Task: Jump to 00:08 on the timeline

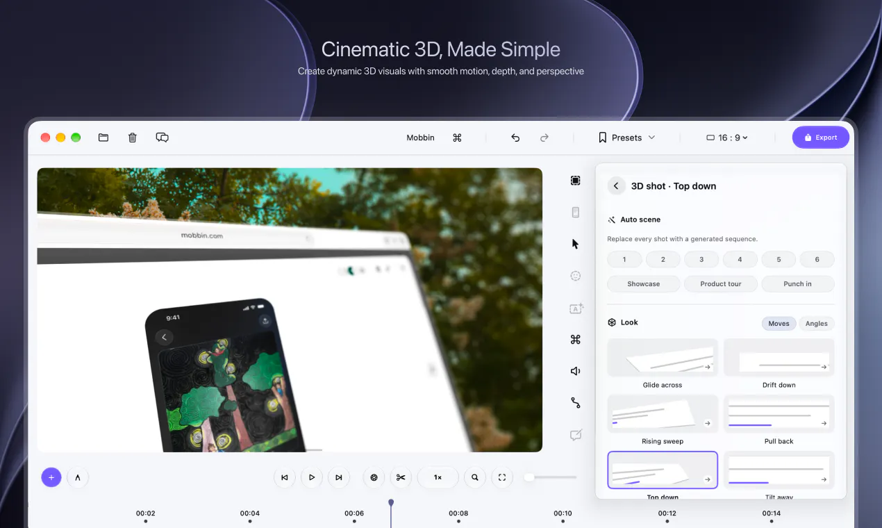Action: (458, 514)
